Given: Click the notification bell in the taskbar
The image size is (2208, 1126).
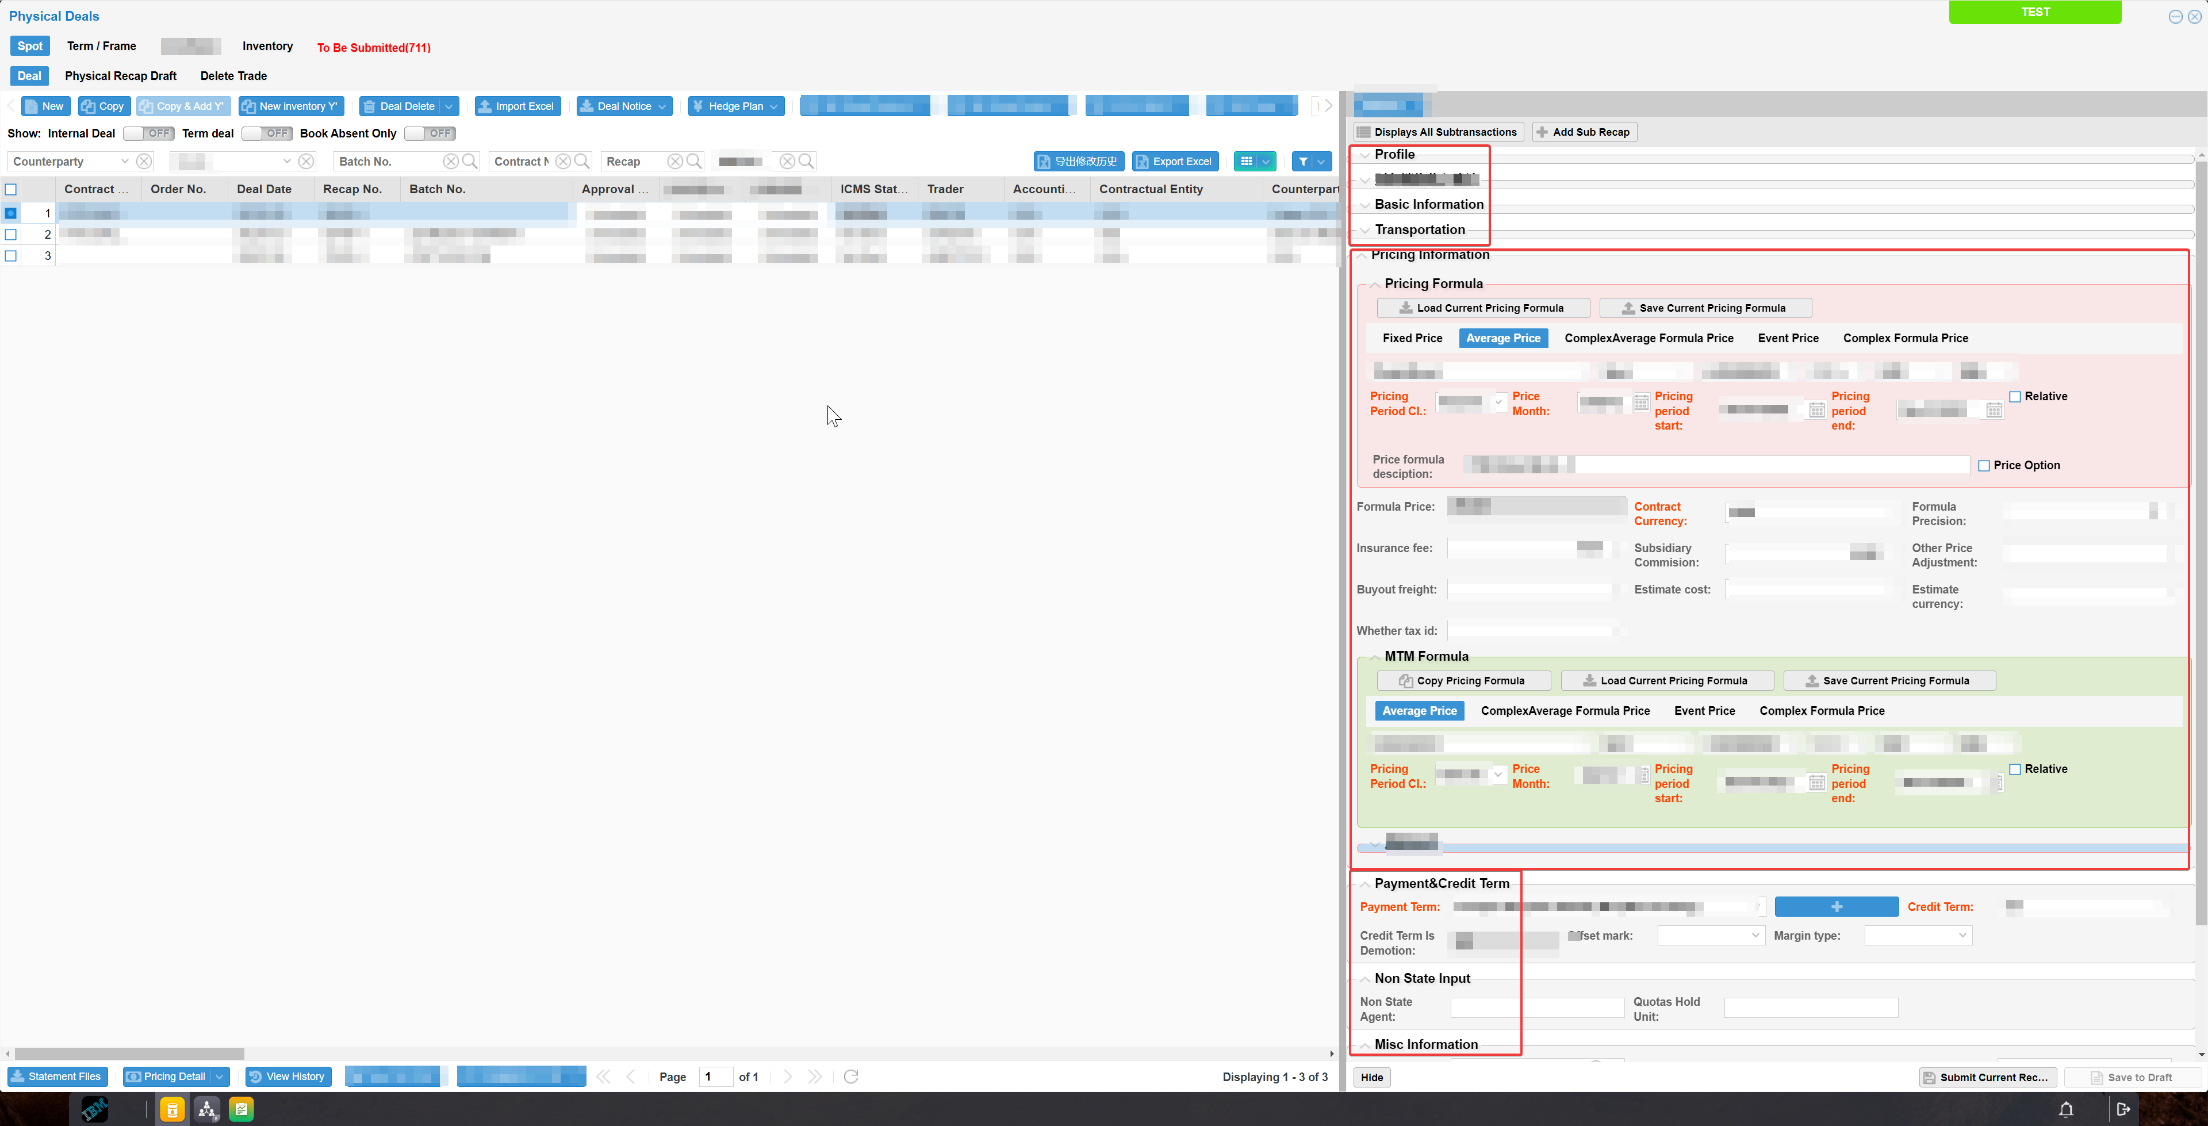Looking at the screenshot, I should pos(2066,1110).
